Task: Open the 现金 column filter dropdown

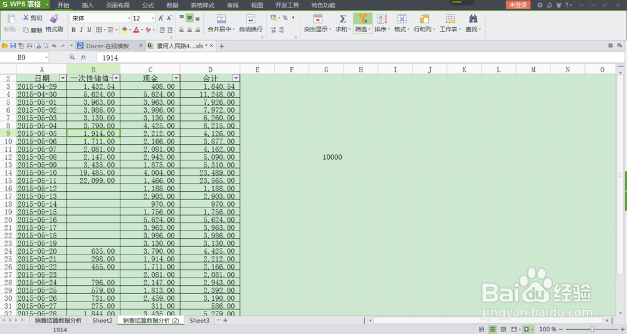Action: (x=176, y=78)
